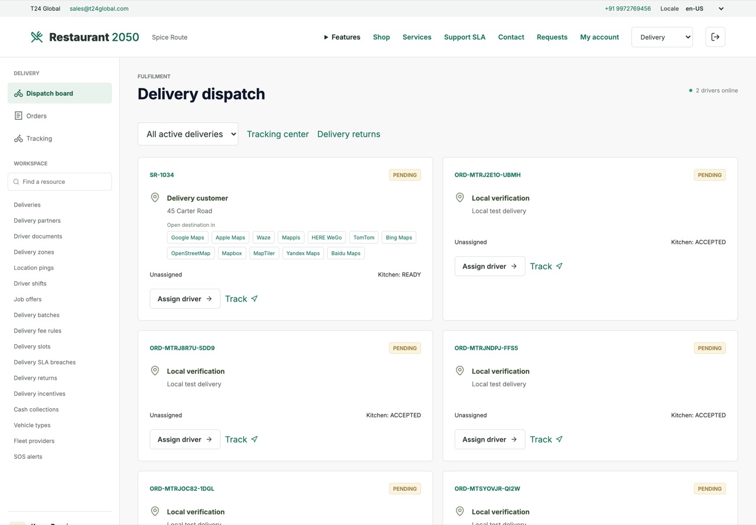Call the +91 9972769456 phone number
This screenshot has height=525, width=756.
pos(628,9)
